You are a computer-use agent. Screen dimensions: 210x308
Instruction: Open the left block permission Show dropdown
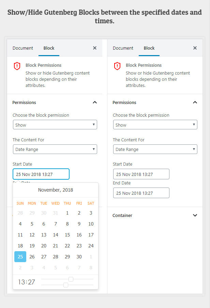[55, 125]
